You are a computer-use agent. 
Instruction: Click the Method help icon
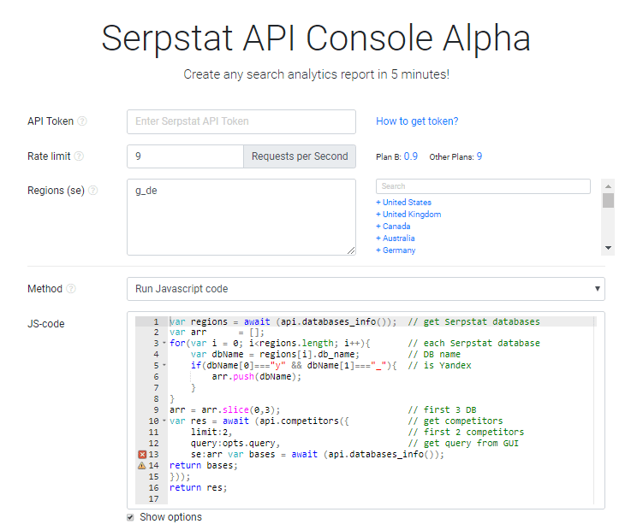pos(71,289)
